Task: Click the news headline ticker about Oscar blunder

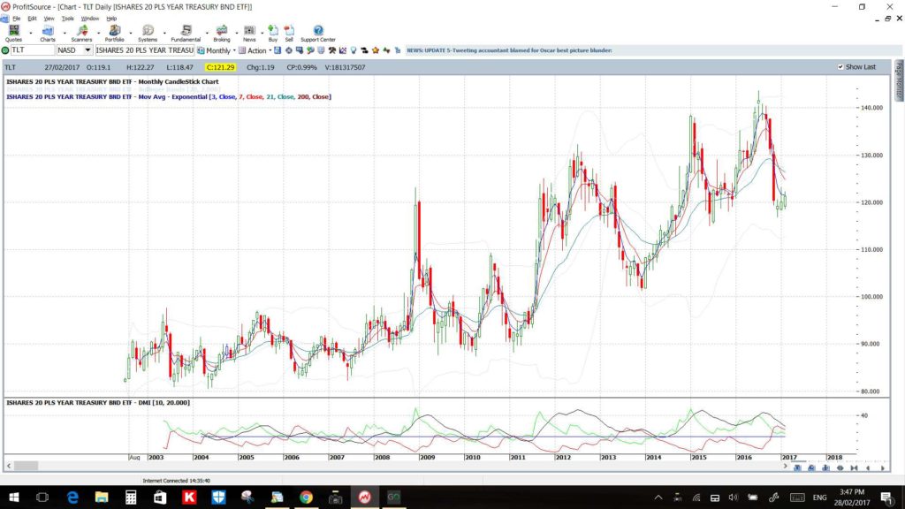Action: click(509, 50)
